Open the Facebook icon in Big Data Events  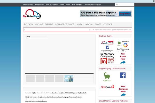(107, 47)
